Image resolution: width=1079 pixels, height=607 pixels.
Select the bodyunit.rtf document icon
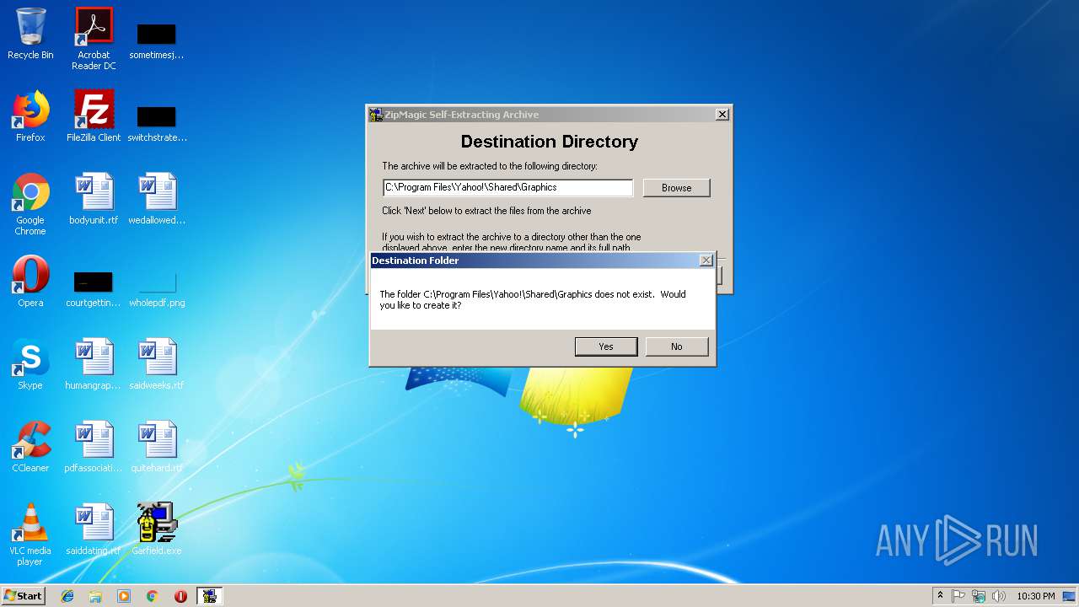pyautogui.click(x=94, y=199)
